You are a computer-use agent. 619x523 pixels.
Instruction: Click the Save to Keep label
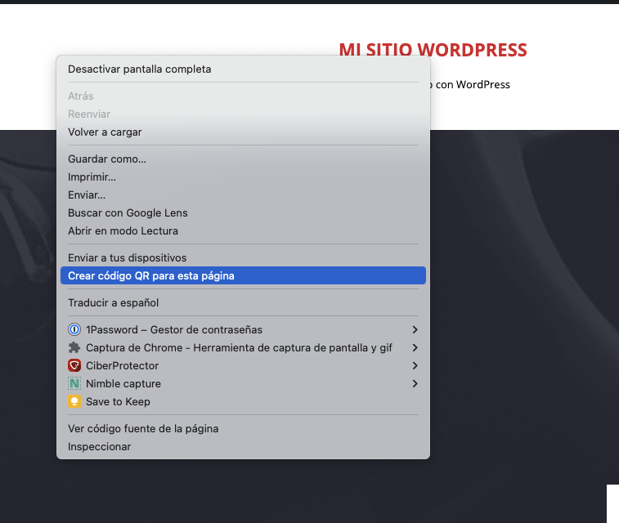[x=118, y=401]
